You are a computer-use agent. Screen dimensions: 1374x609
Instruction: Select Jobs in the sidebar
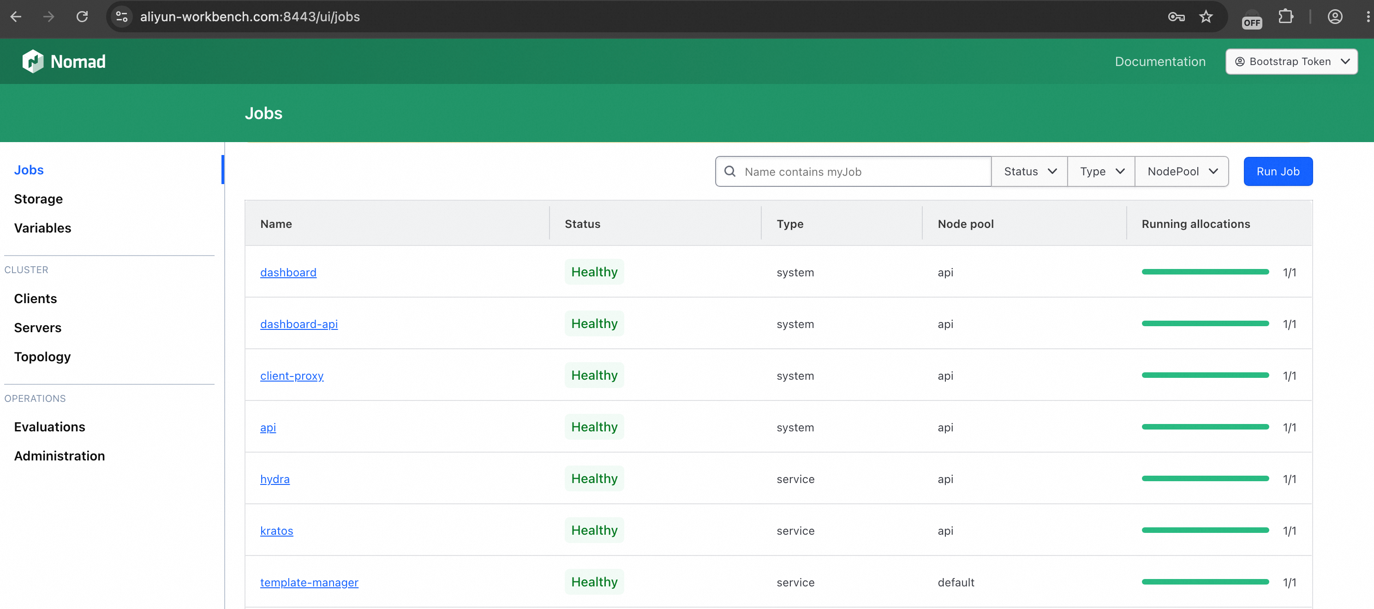(x=29, y=170)
